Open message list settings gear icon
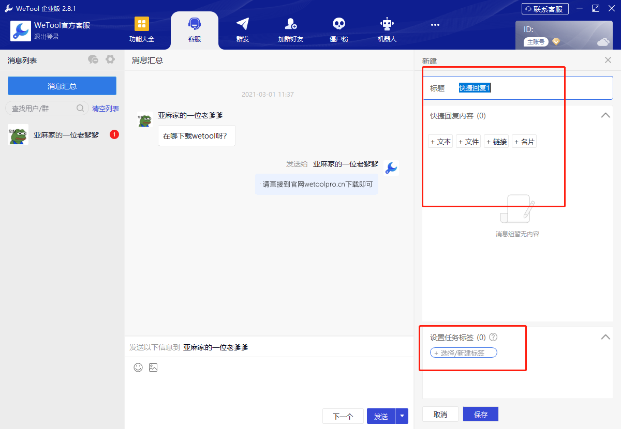This screenshot has width=621, height=429. coord(110,59)
